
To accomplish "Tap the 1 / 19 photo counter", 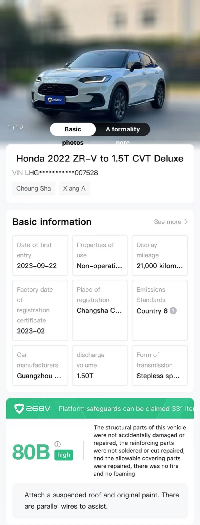I will click(15, 127).
